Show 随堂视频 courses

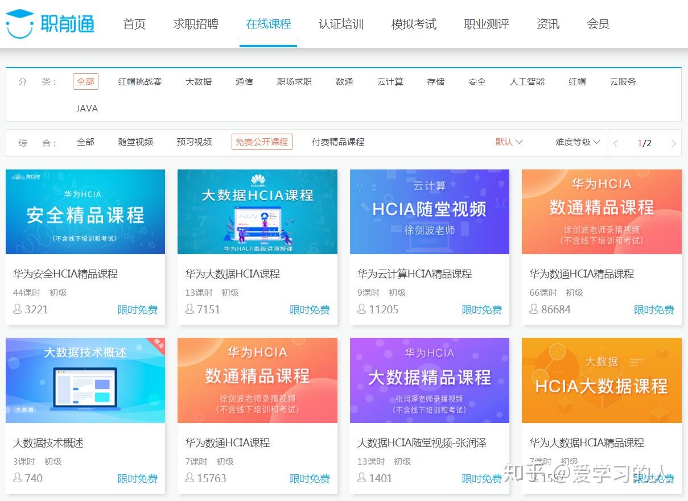tap(135, 142)
